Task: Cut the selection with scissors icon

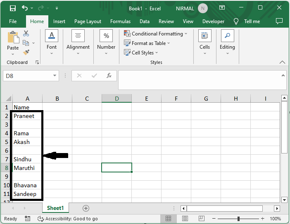Action: click(x=26, y=33)
